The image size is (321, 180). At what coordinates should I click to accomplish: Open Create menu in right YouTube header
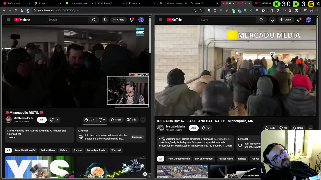tap(286, 20)
